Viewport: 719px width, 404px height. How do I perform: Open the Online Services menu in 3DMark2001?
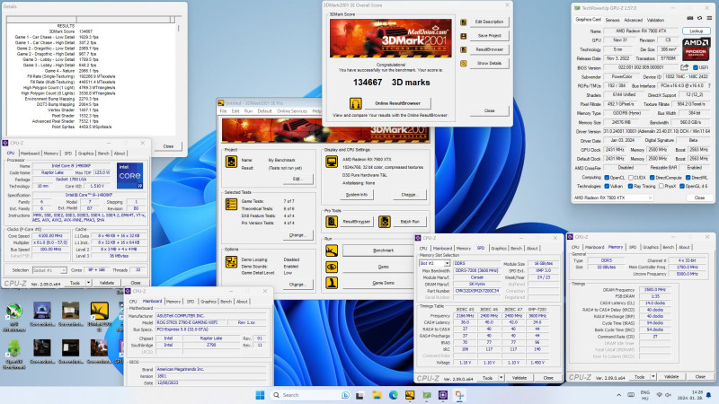pyautogui.click(x=292, y=111)
